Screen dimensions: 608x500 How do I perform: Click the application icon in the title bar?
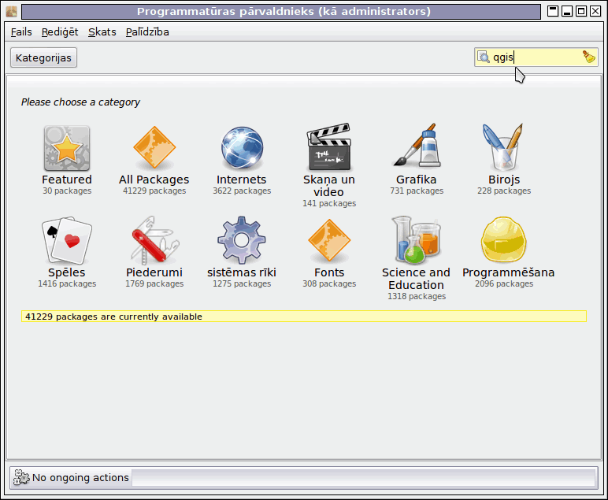pyautogui.click(x=12, y=11)
